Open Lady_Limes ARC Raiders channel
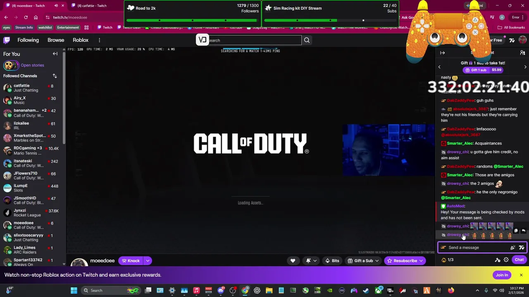The image size is (529, 297). coord(31,250)
